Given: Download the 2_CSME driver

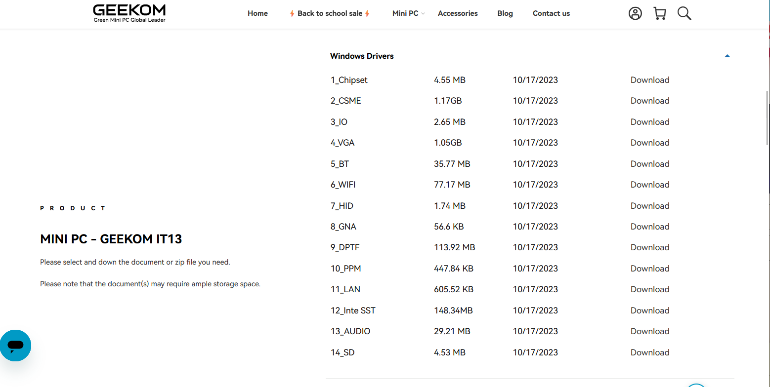Looking at the screenshot, I should point(650,101).
